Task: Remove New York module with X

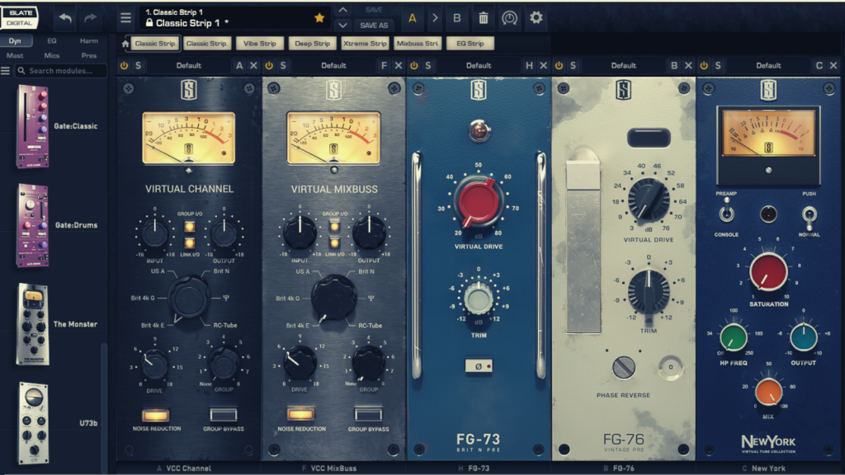Action: (833, 65)
